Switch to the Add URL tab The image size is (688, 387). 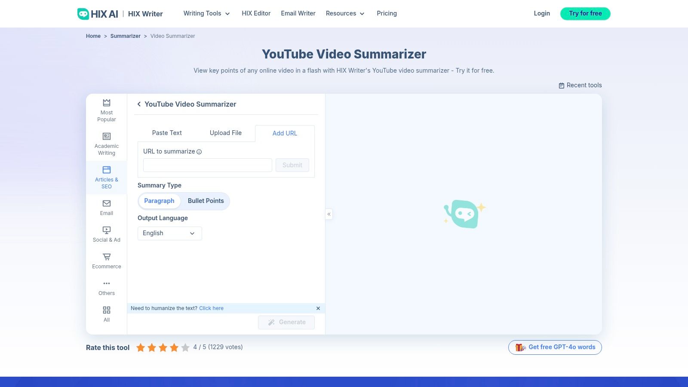(285, 133)
